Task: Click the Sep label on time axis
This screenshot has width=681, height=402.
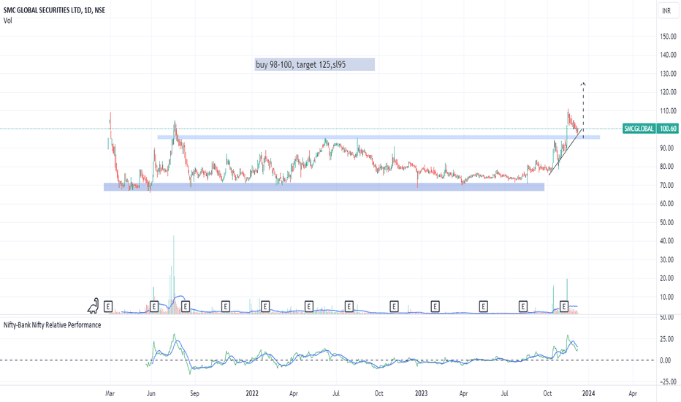Action: (194, 393)
